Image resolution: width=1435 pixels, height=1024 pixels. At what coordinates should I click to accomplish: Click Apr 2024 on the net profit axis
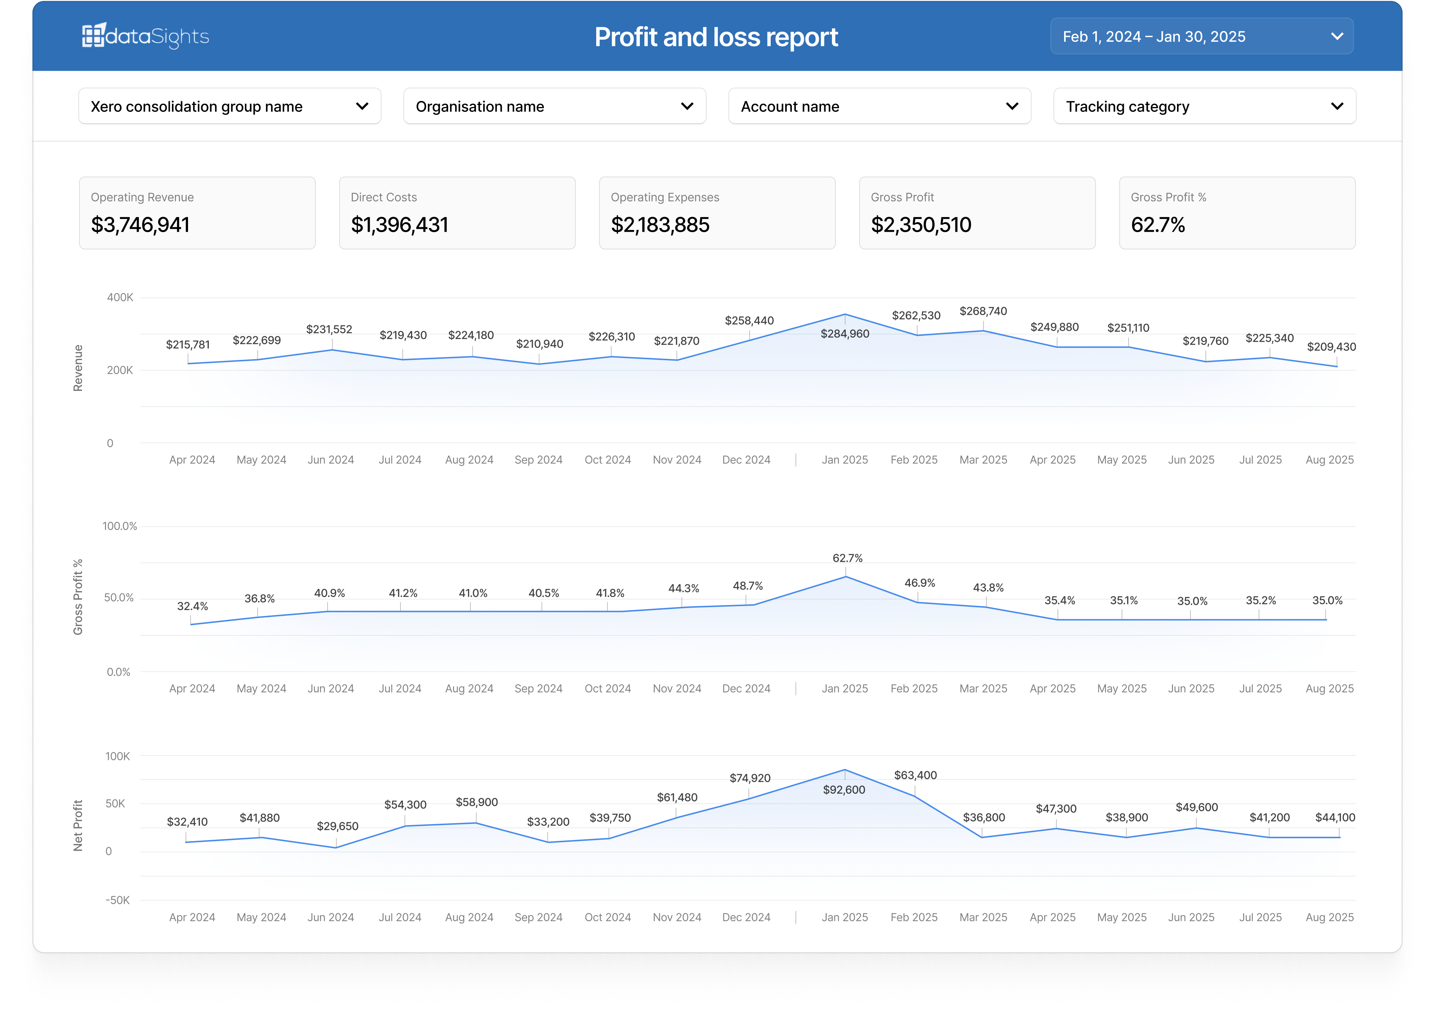click(x=192, y=917)
